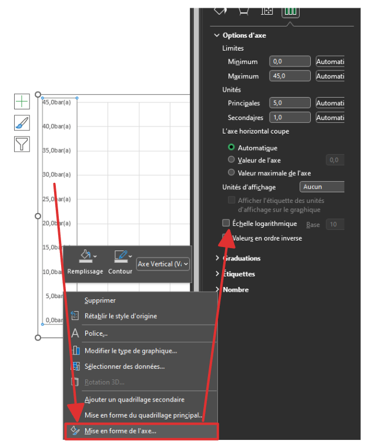Viewport: 369px width, 444px height.
Task: Click the Valeur de l'axe value field
Action: coord(336,160)
